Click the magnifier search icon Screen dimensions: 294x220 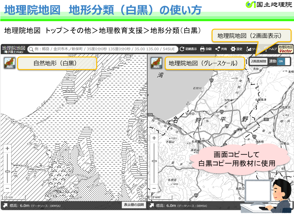pyautogui.click(x=31, y=49)
